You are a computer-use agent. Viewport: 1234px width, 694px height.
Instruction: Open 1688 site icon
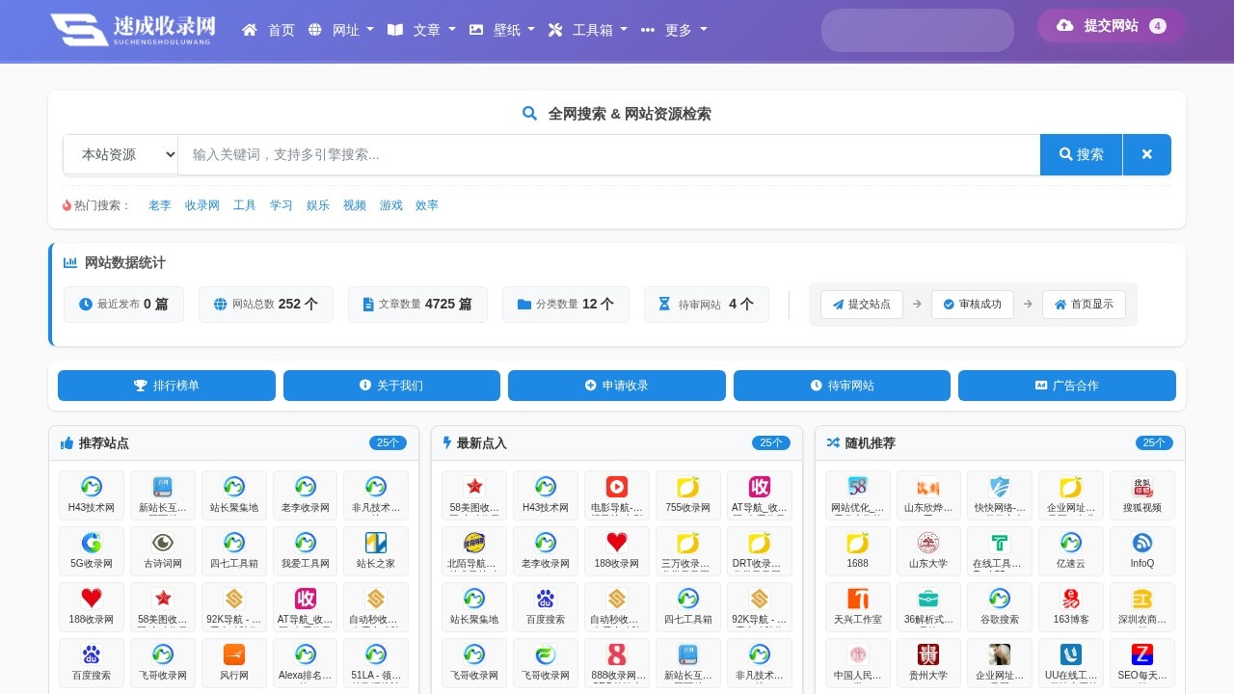[858, 551]
